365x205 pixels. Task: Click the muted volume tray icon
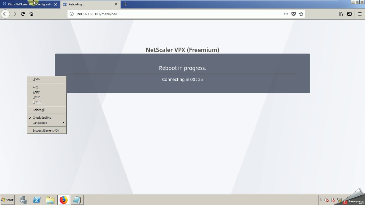pyautogui.click(x=327, y=200)
